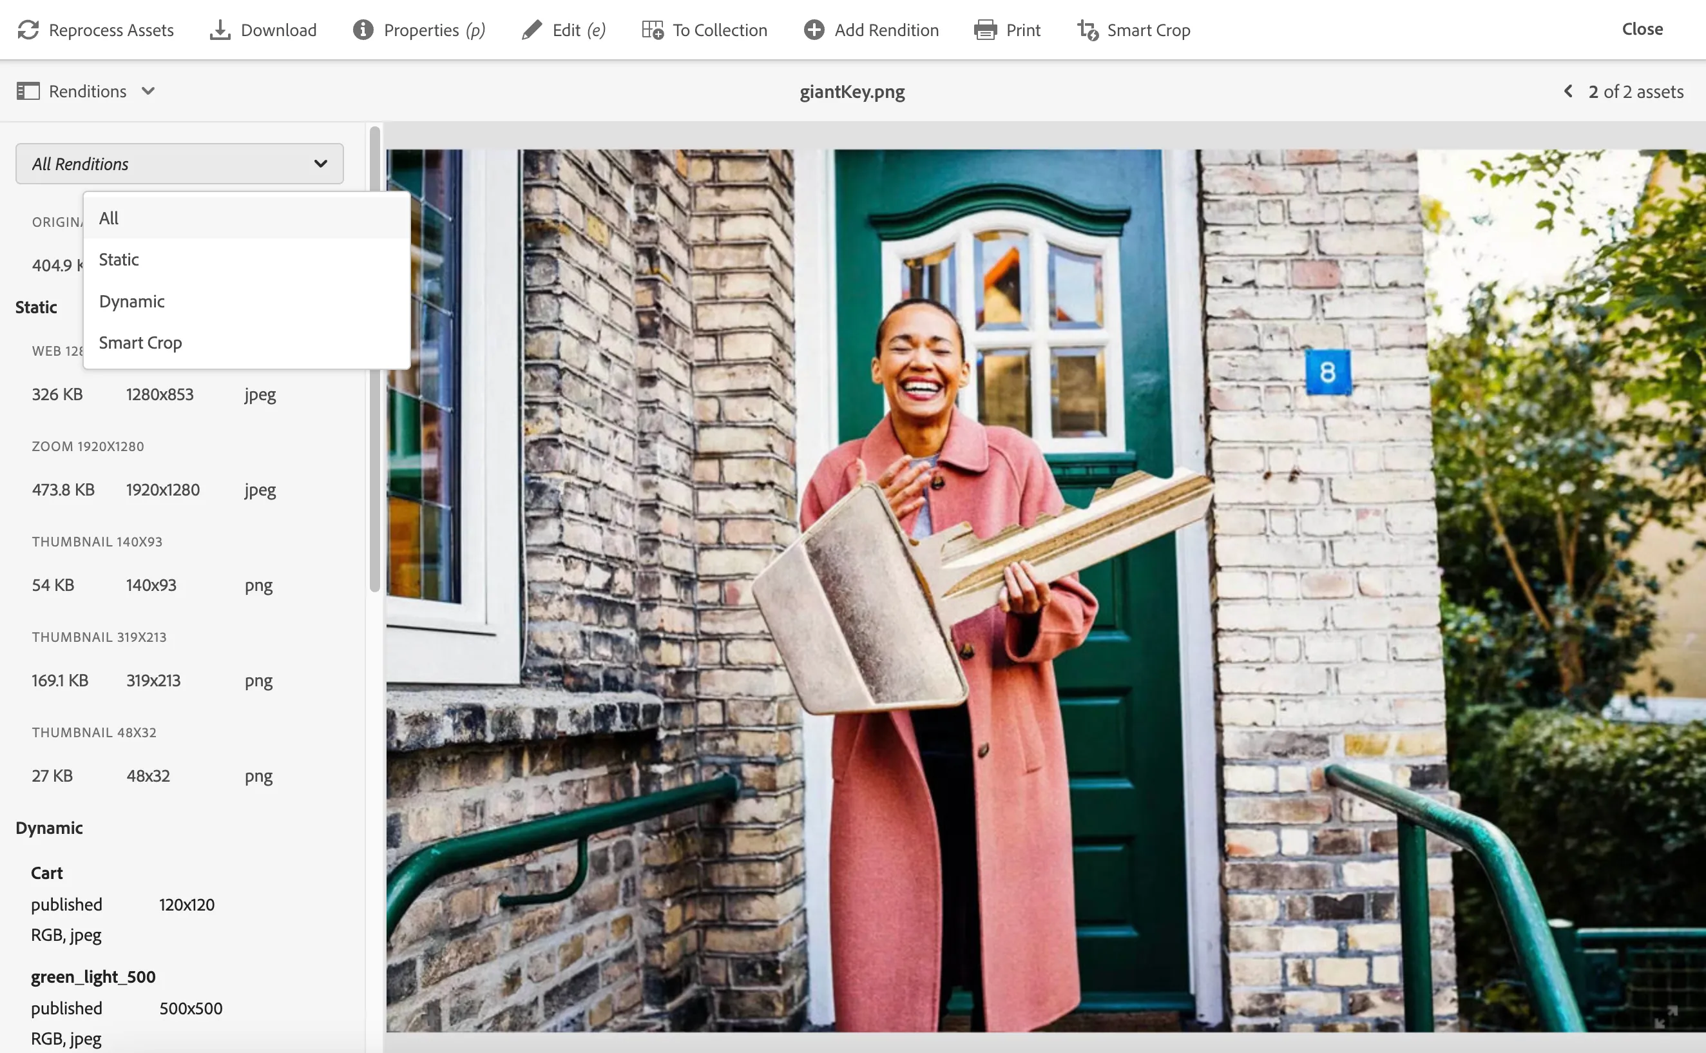1706x1053 pixels.
Task: Click fullscreen expand icon on image
Action: [1665, 1016]
